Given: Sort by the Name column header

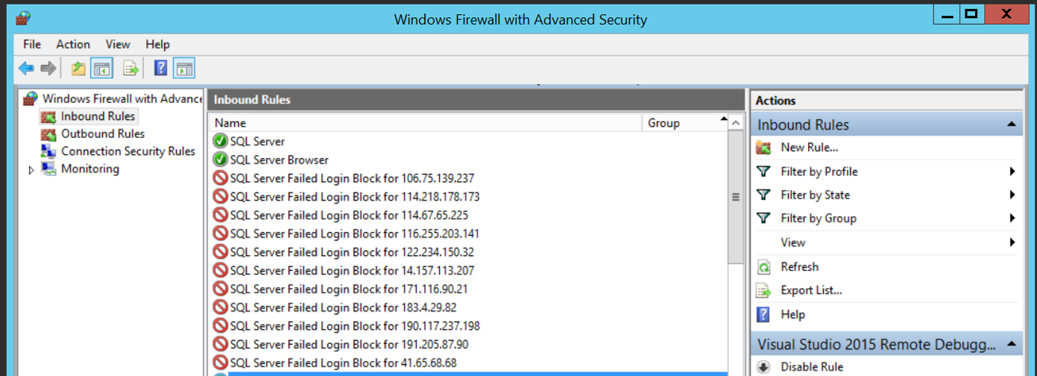Looking at the screenshot, I should pyautogui.click(x=425, y=123).
